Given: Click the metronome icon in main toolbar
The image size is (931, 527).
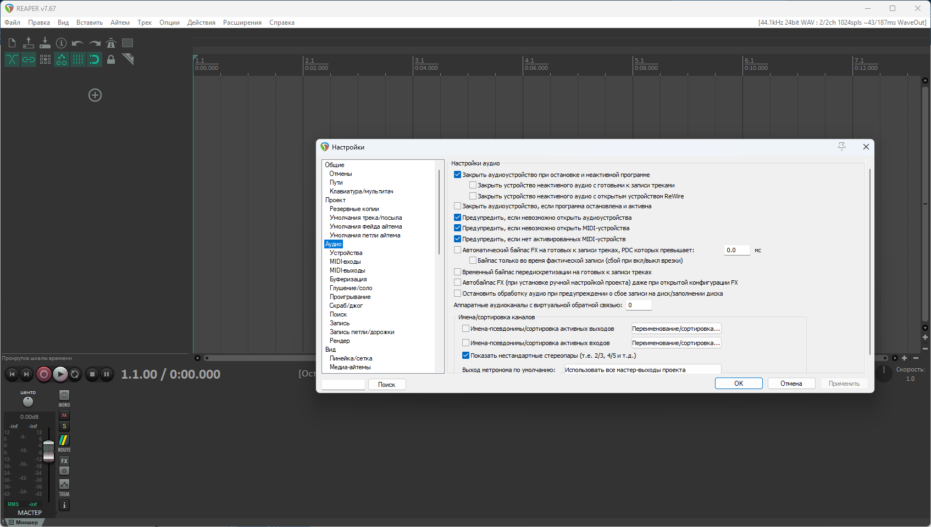Looking at the screenshot, I should click(111, 43).
